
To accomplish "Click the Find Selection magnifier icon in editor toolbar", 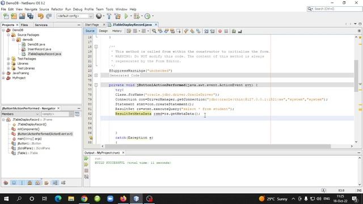I will 154,31.
